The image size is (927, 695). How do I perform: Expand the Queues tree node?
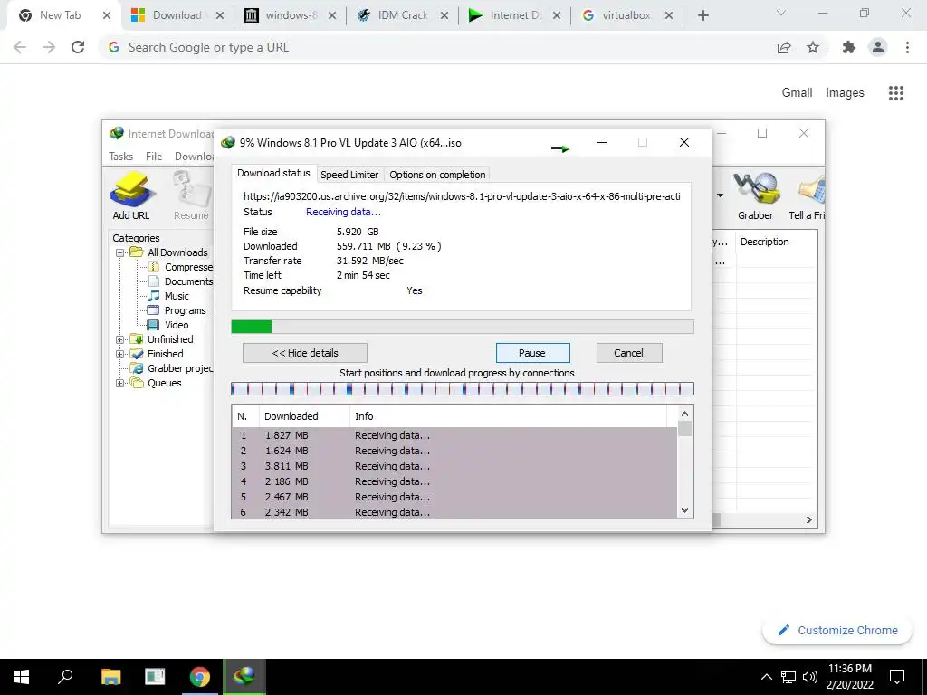coord(120,383)
